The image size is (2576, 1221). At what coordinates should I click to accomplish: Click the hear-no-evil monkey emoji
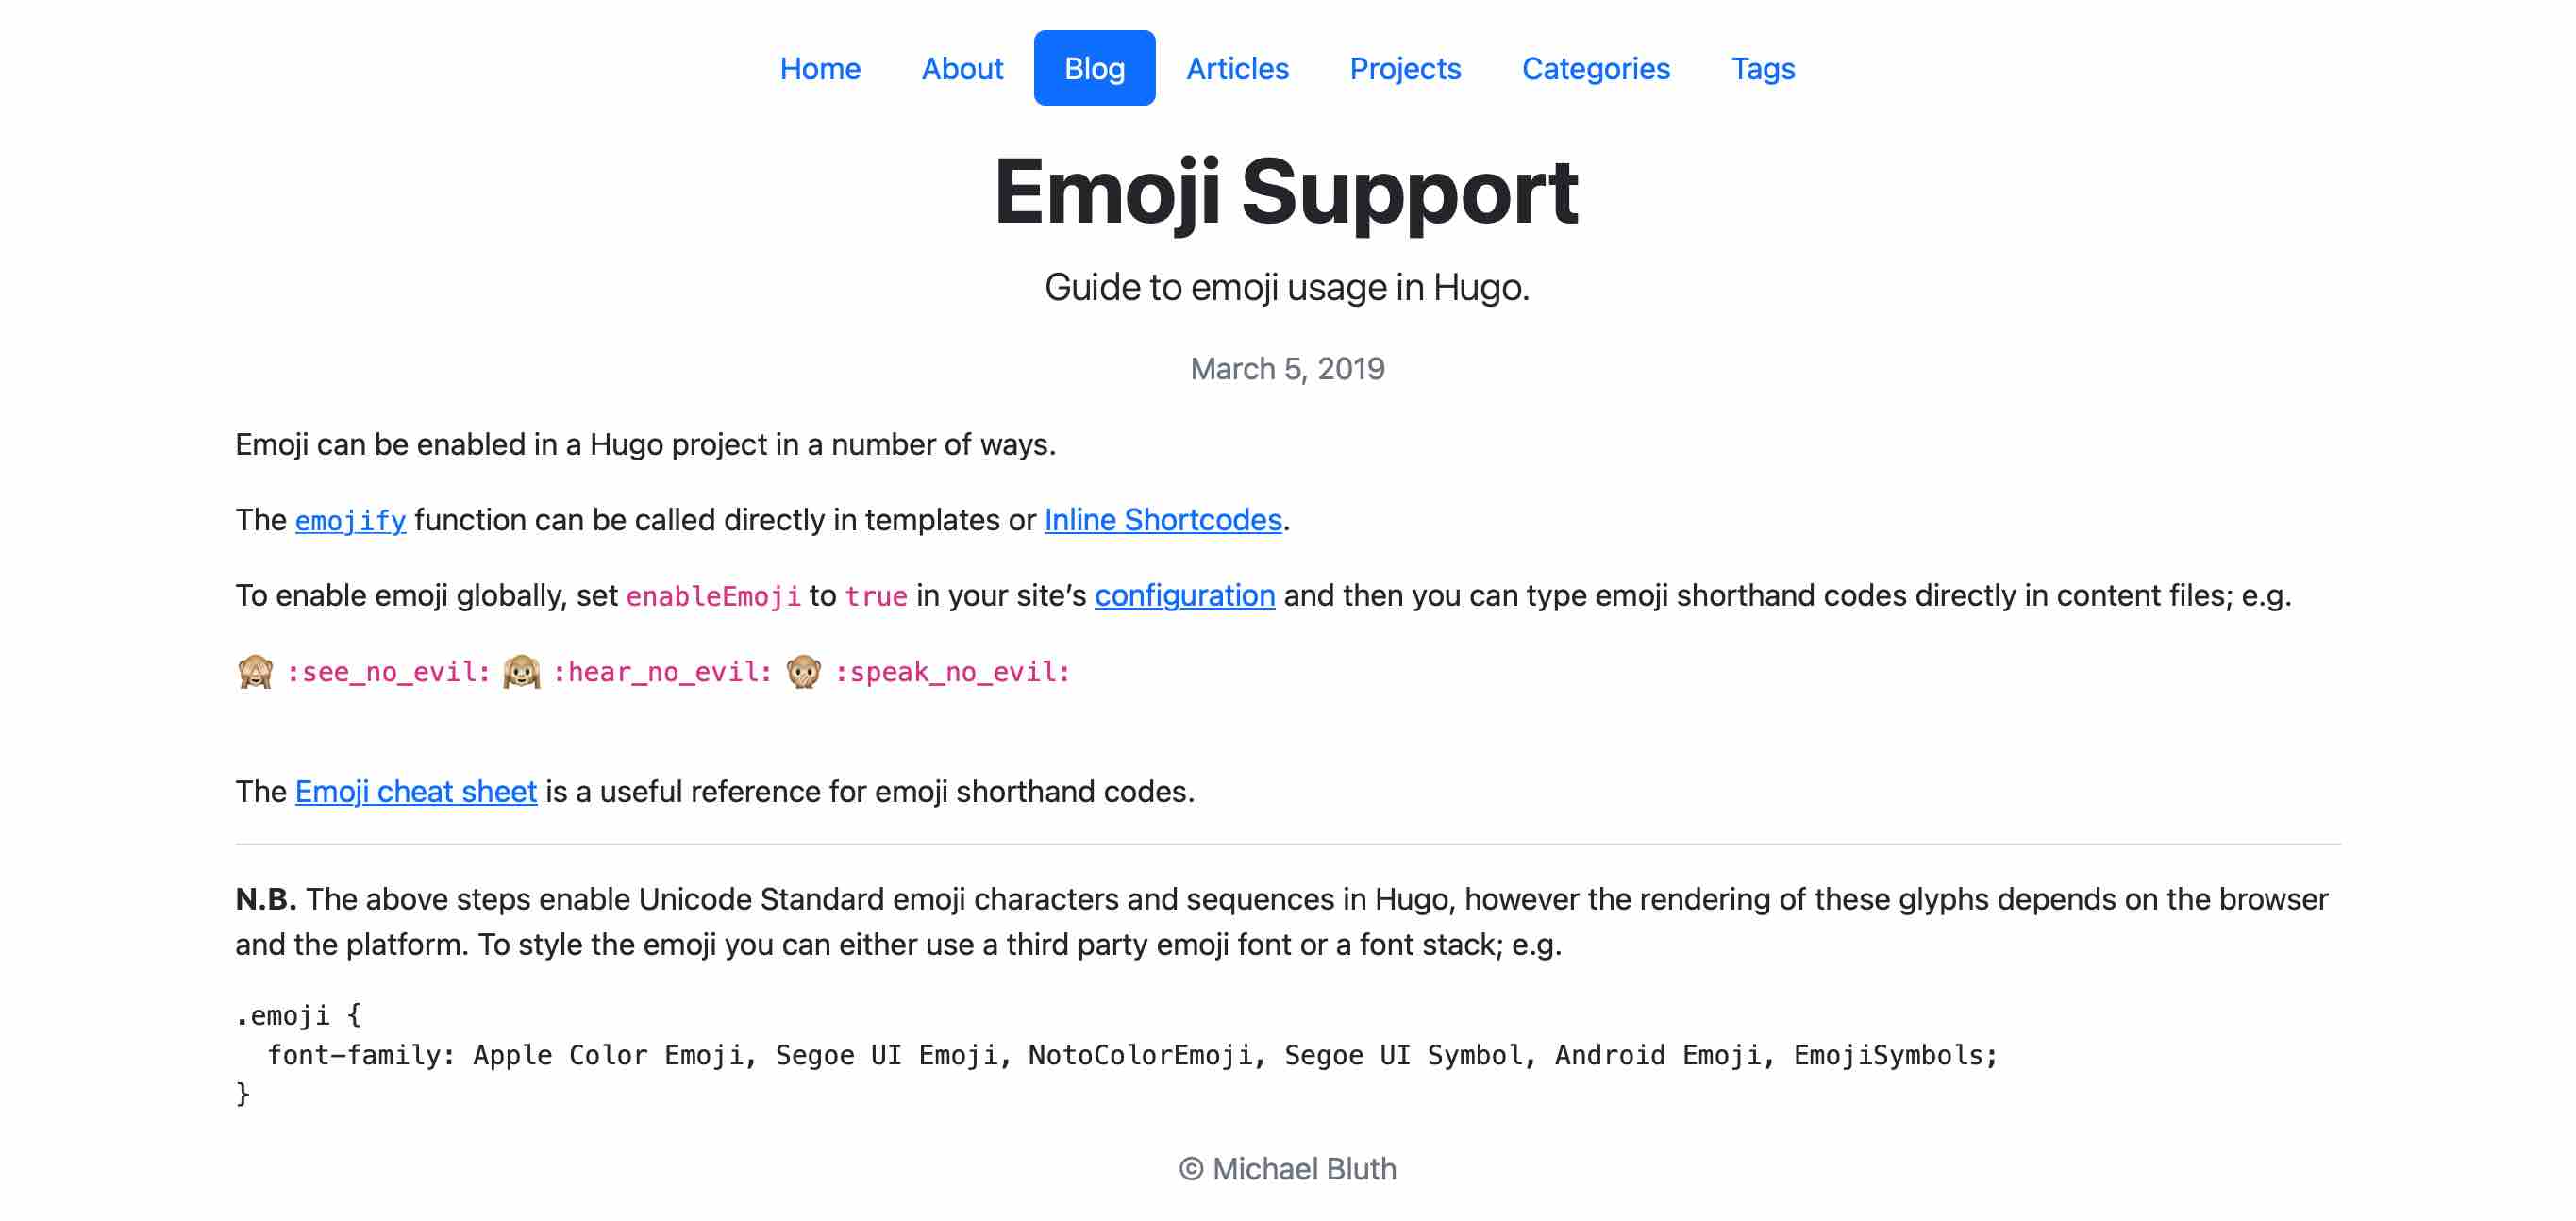coord(521,672)
